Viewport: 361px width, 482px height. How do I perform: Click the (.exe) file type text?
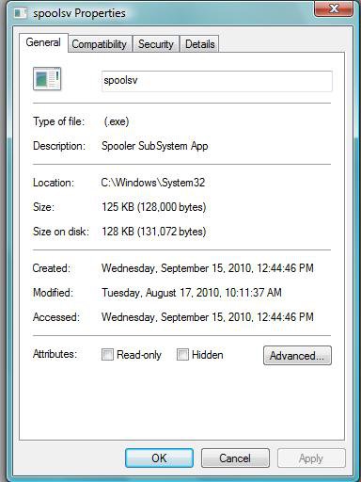coord(117,121)
